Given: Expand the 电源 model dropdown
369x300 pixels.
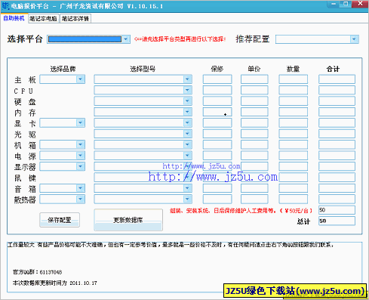Looking at the screenshot, I should pos(187,156).
